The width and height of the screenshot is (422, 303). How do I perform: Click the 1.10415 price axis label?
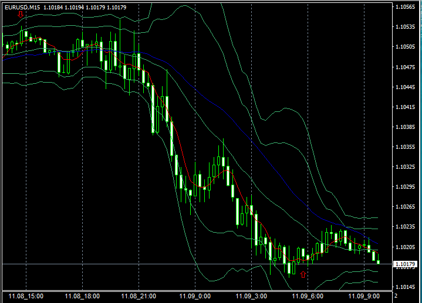click(x=406, y=107)
